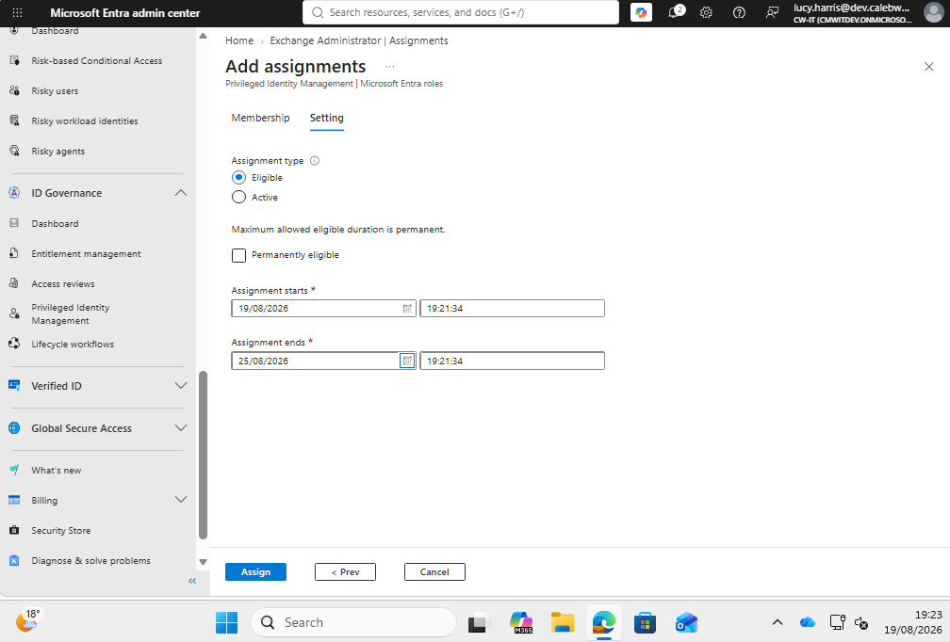The image size is (950, 642).
Task: Check the Permanently eligible box
Action: 238,255
